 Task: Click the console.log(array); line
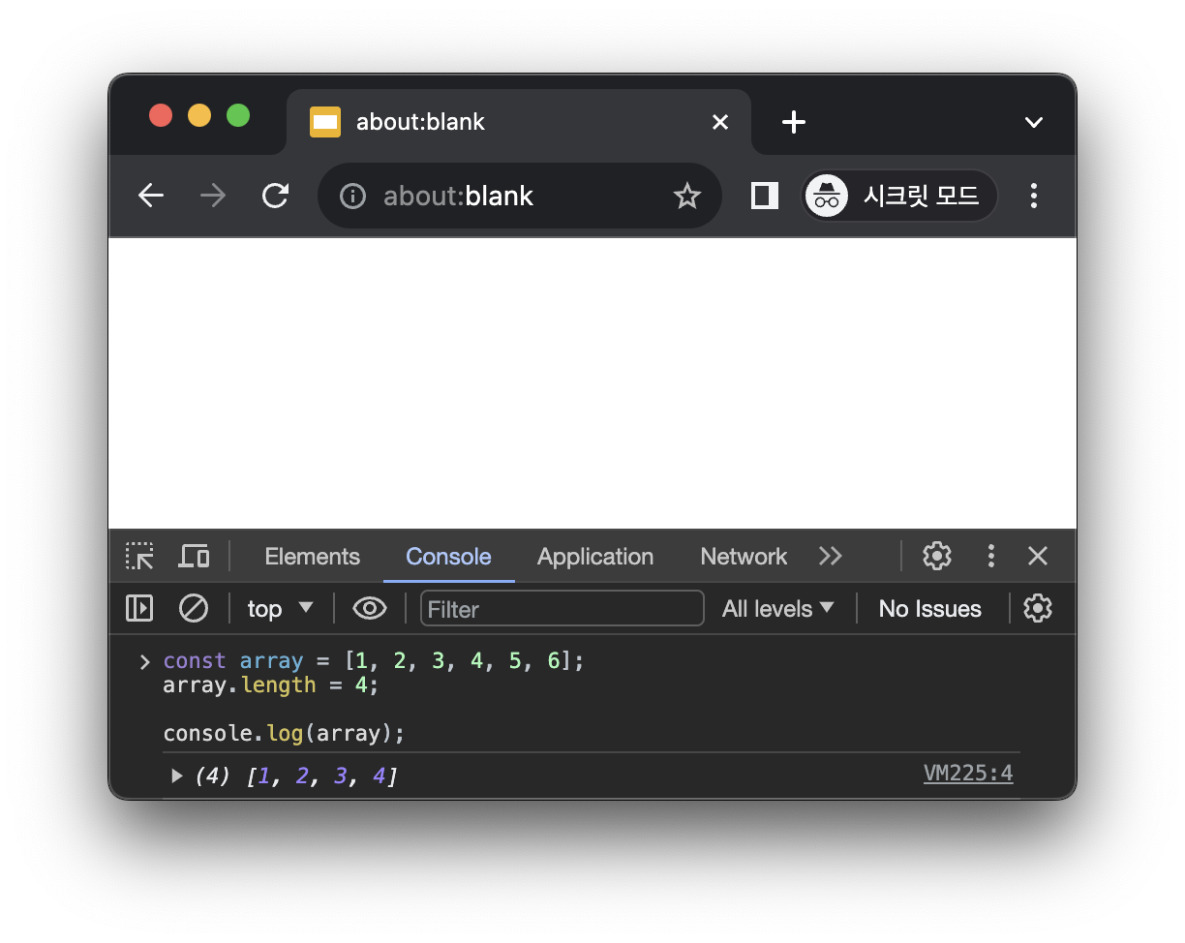pyautogui.click(x=284, y=733)
